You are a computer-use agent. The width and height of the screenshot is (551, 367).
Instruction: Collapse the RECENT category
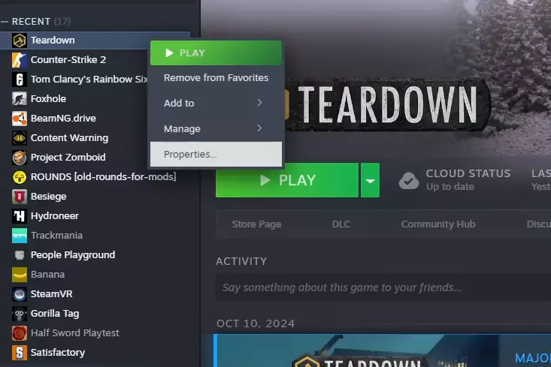pos(5,22)
